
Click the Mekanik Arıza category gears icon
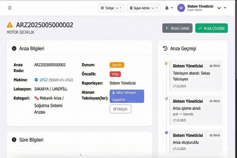(36, 98)
